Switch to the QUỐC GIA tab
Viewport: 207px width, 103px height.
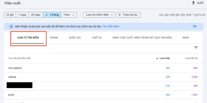(x=75, y=38)
